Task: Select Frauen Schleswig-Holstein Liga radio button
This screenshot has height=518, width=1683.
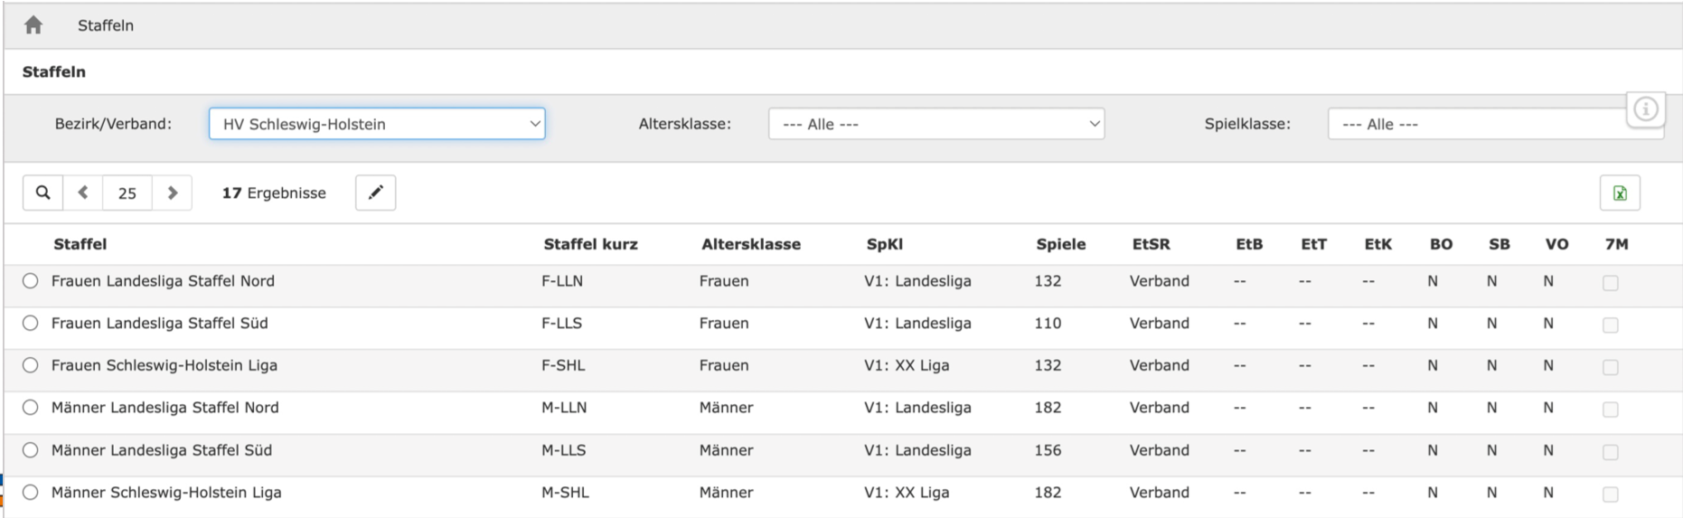Action: coord(31,365)
